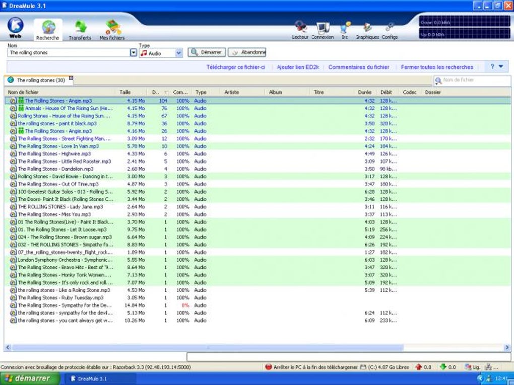Open the Configs settings icon
Image resolution: width=514 pixels, height=385 pixels.
coord(390,30)
